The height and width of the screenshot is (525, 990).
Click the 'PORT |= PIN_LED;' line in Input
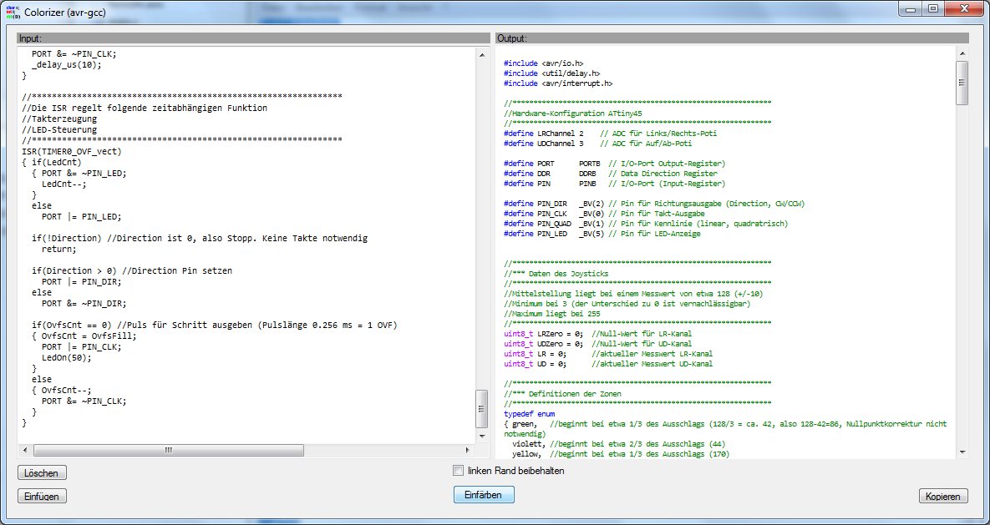81,216
